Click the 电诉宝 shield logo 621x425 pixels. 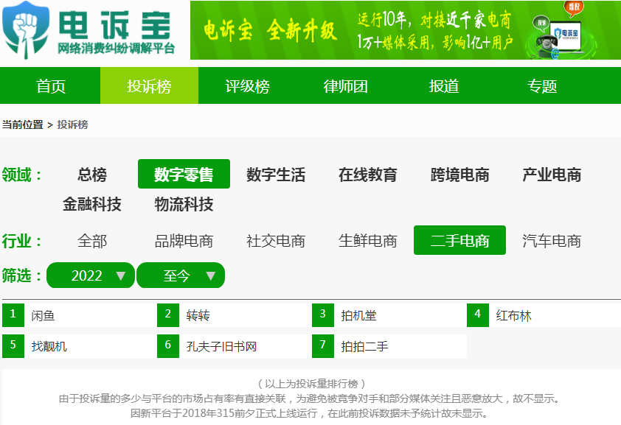point(26,30)
